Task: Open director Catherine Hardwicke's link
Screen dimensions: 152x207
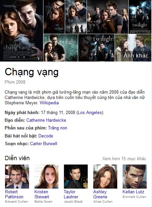Action: pos(46,120)
